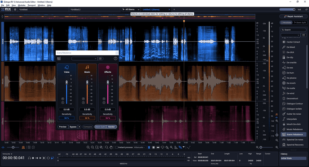Image resolution: width=309 pixels, height=167 pixels.
Task: Switch to the Stem Split tab
Action: pyautogui.click(x=300, y=22)
